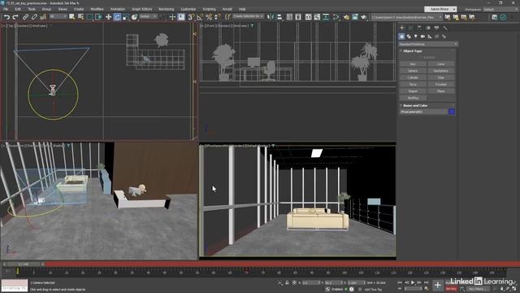Image resolution: width=520 pixels, height=293 pixels.
Task: Activate the Mirror tool
Action: pyautogui.click(x=271, y=17)
